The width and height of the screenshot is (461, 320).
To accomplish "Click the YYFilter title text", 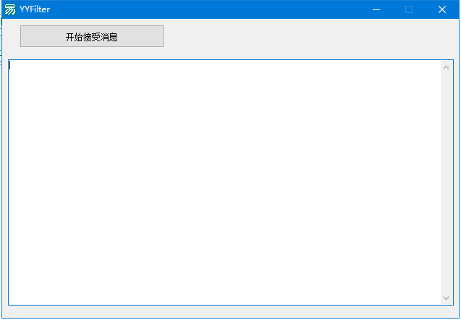I will point(35,9).
